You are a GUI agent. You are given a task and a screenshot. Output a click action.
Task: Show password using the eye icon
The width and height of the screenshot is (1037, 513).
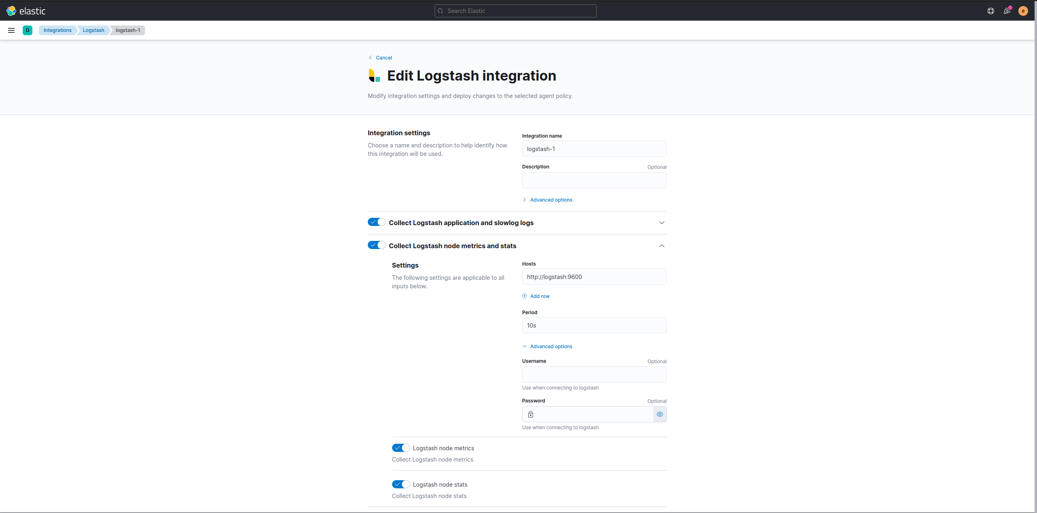(659, 414)
